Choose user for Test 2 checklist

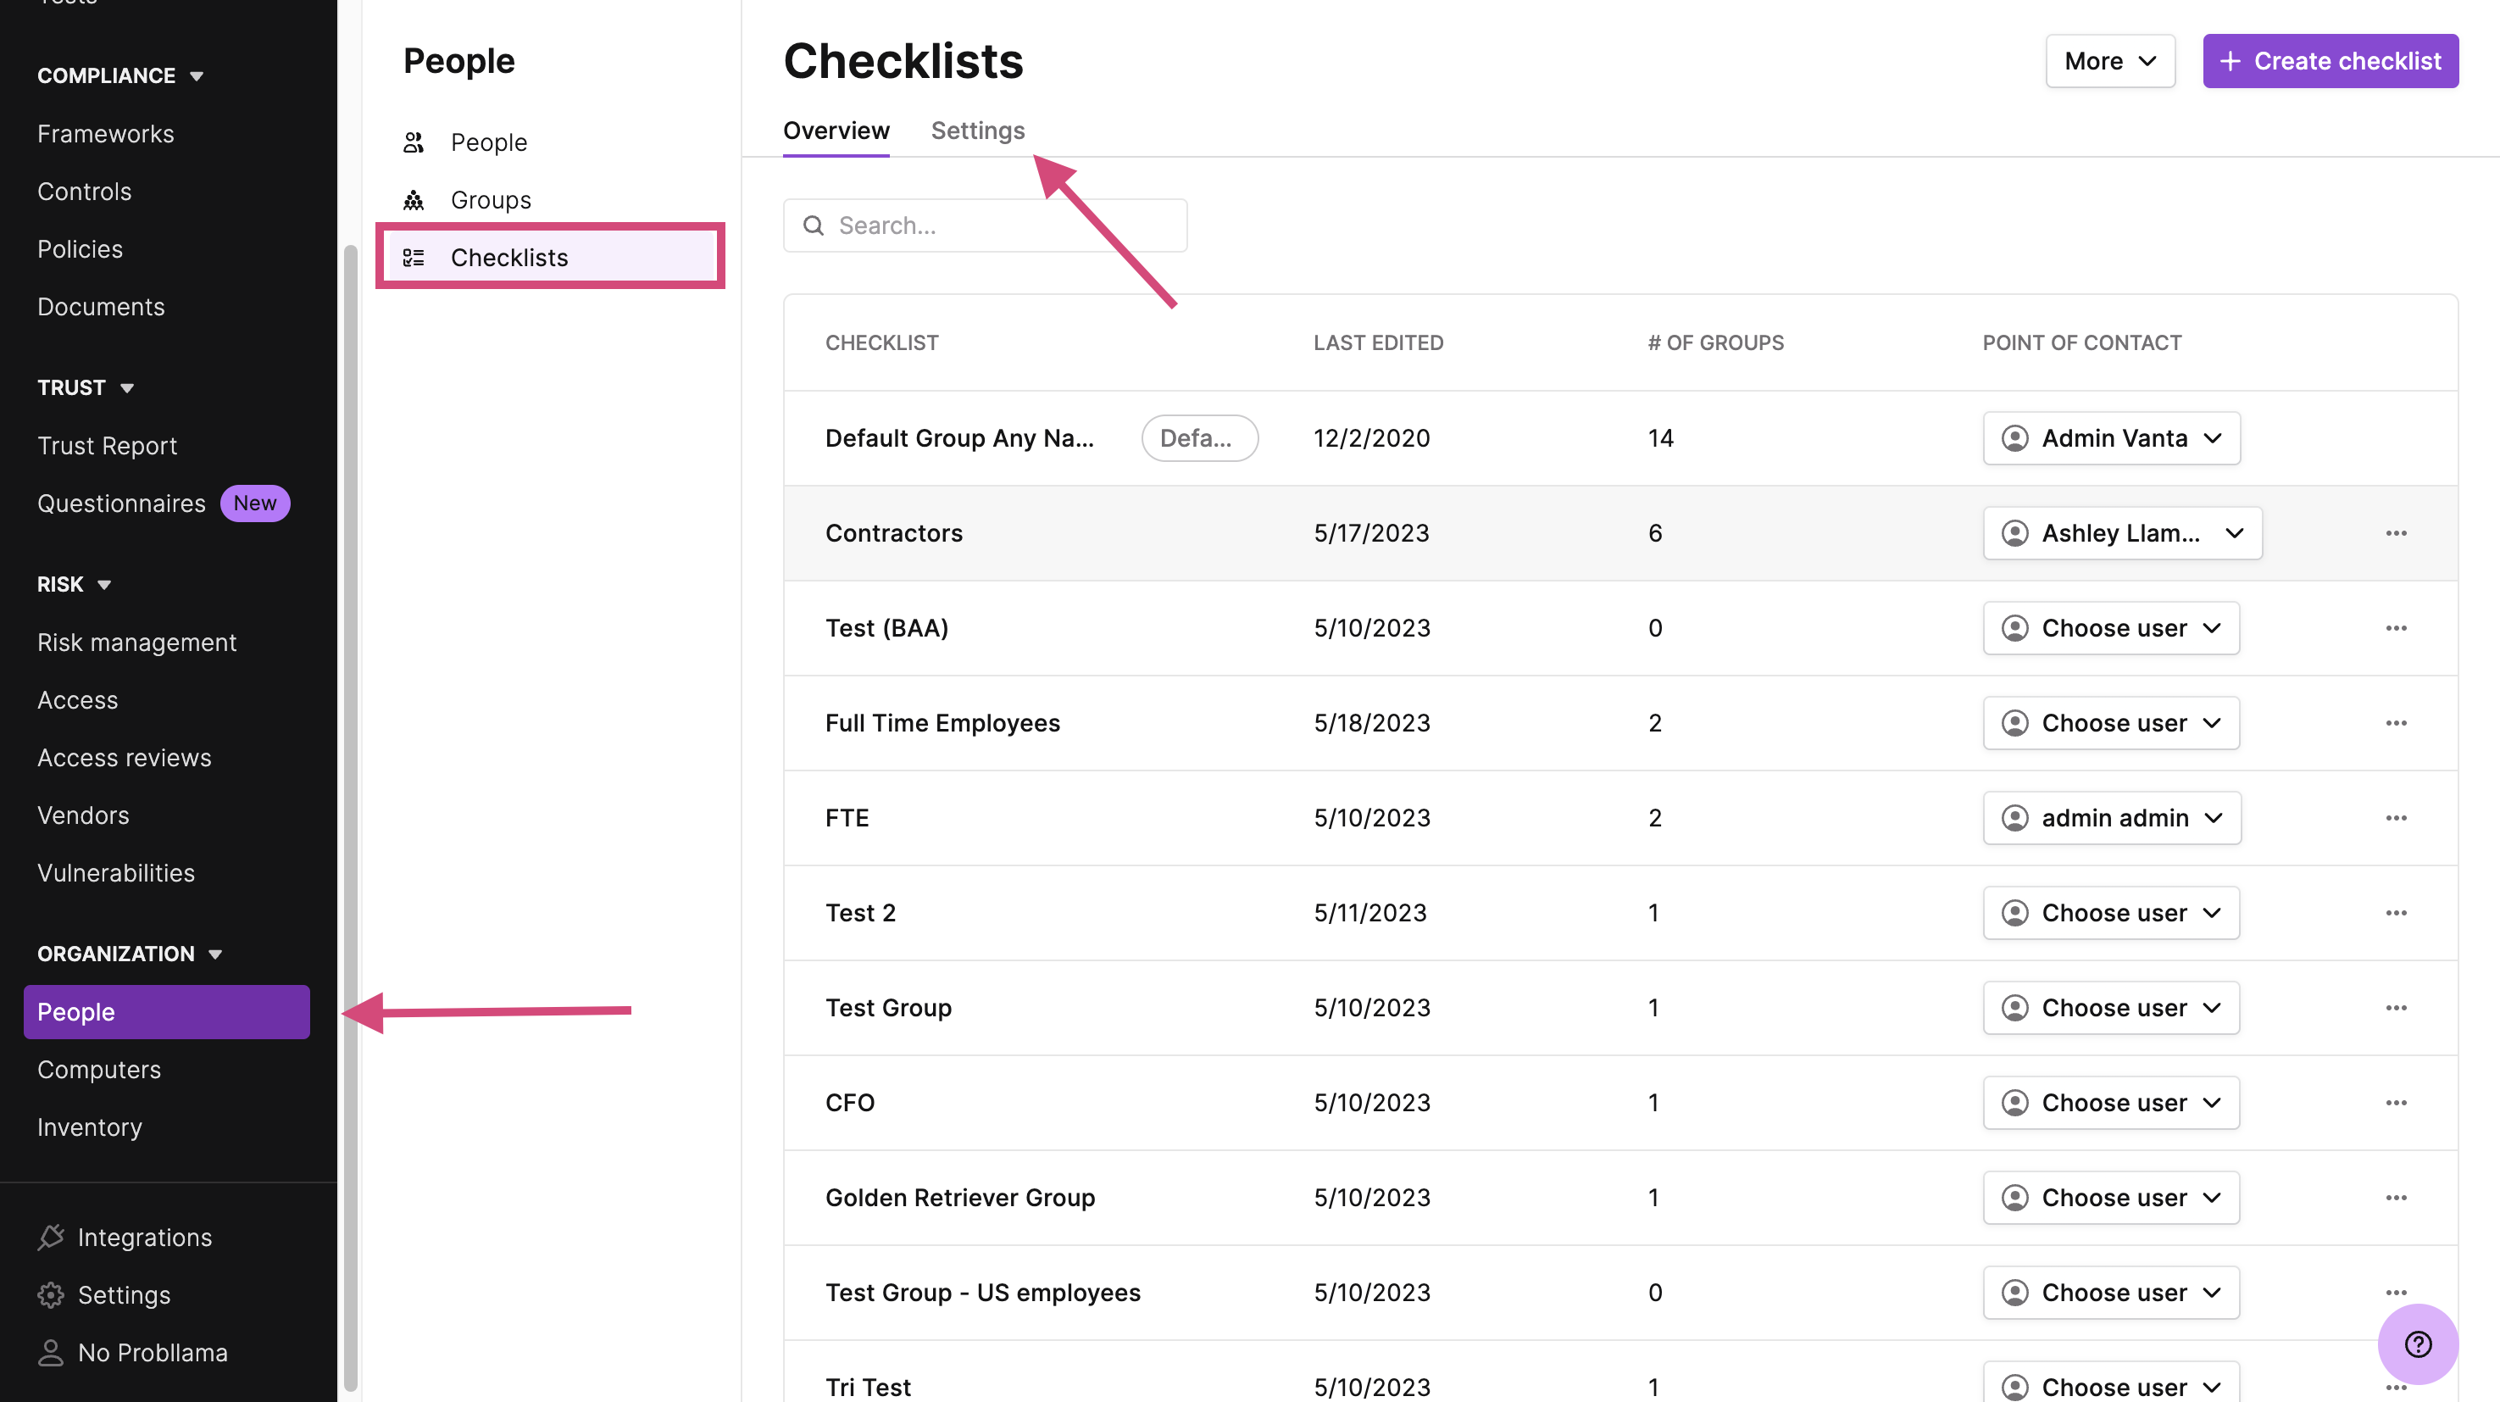[x=2111, y=913]
